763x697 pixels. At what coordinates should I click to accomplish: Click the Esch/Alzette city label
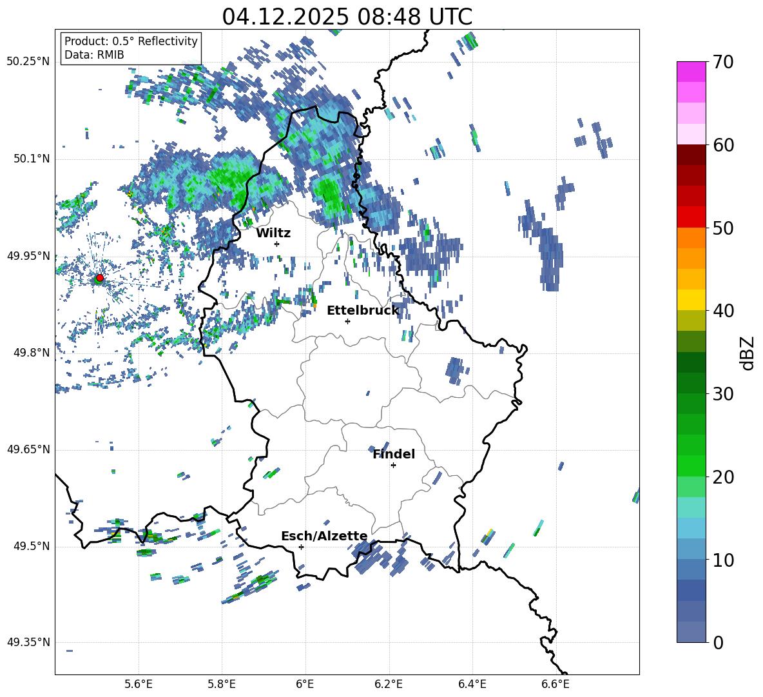324,536
